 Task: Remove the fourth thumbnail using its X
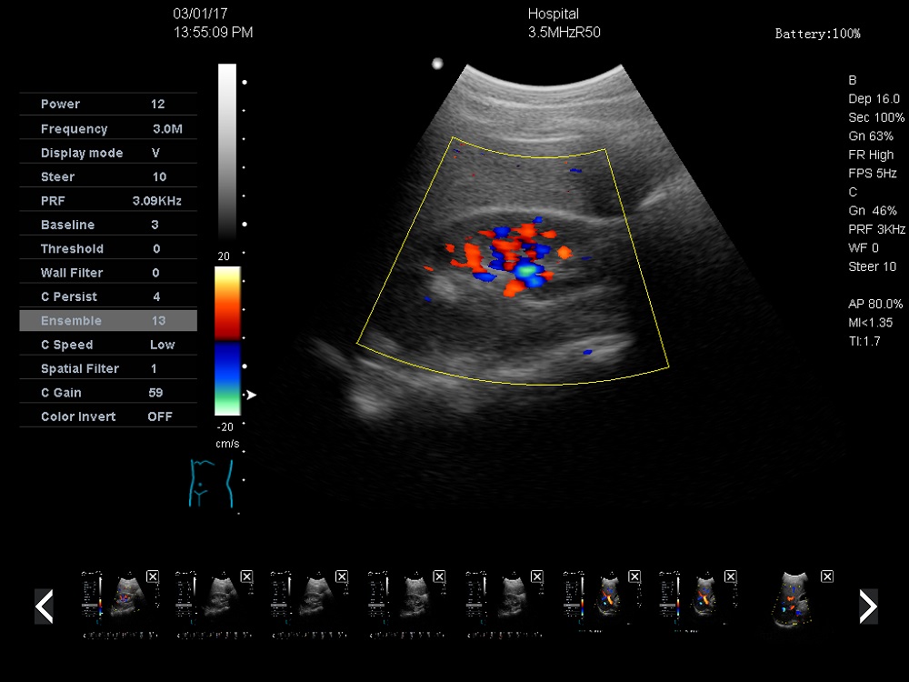[439, 577]
